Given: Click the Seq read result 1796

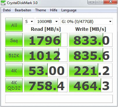Looking at the screenshot, I should pos(46,40).
